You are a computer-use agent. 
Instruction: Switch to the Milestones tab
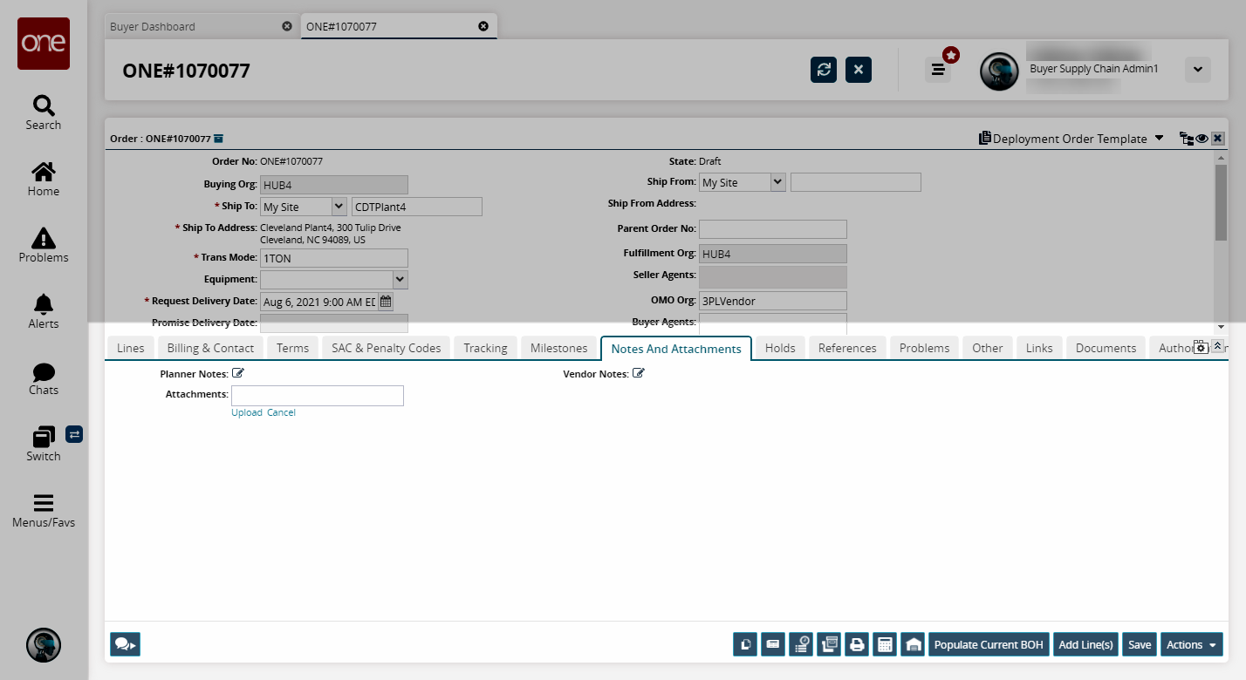pos(558,348)
